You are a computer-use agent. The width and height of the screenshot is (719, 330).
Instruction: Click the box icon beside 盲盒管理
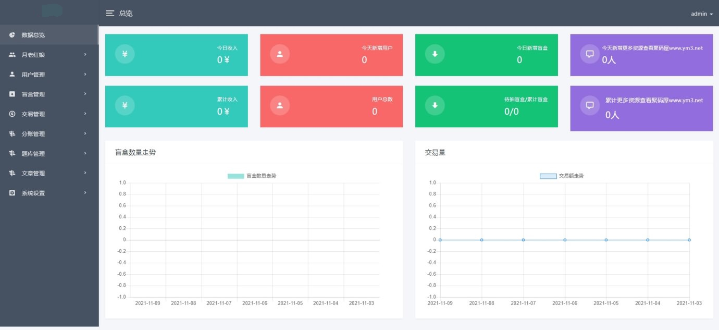(12, 94)
